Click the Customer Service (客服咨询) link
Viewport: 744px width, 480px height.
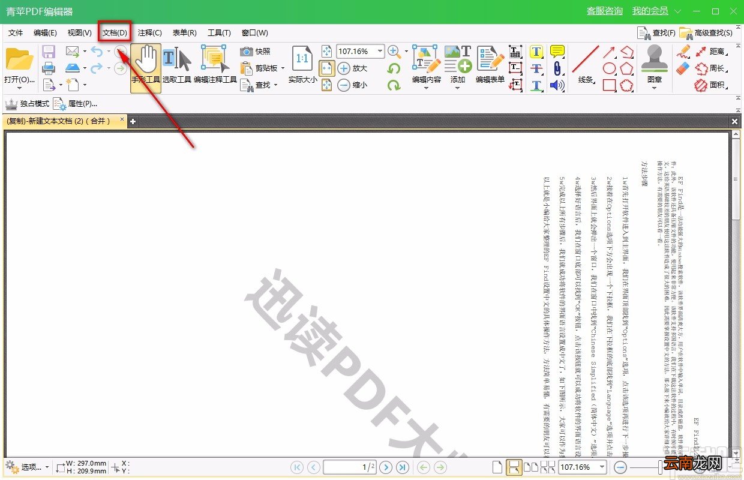pos(605,11)
